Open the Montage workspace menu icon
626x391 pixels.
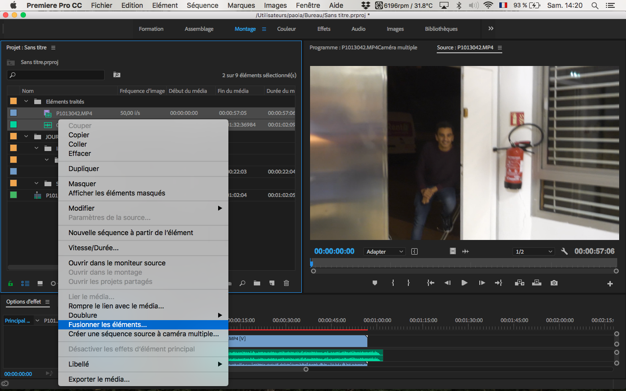coord(264,29)
